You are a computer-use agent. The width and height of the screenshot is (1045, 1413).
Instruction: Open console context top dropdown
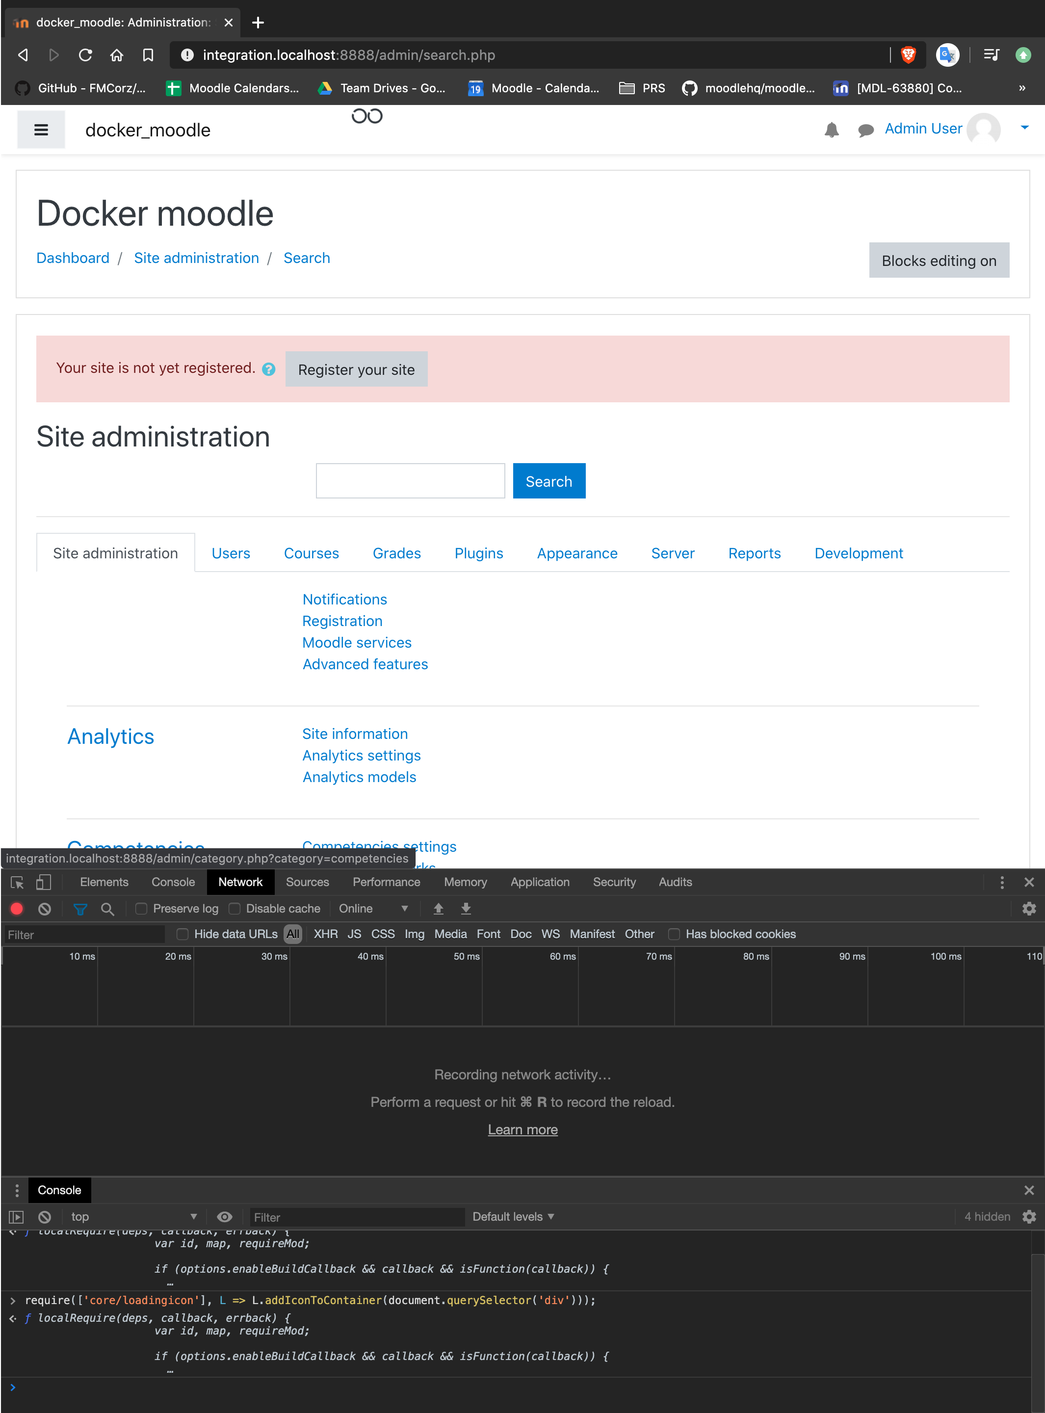click(x=133, y=1217)
